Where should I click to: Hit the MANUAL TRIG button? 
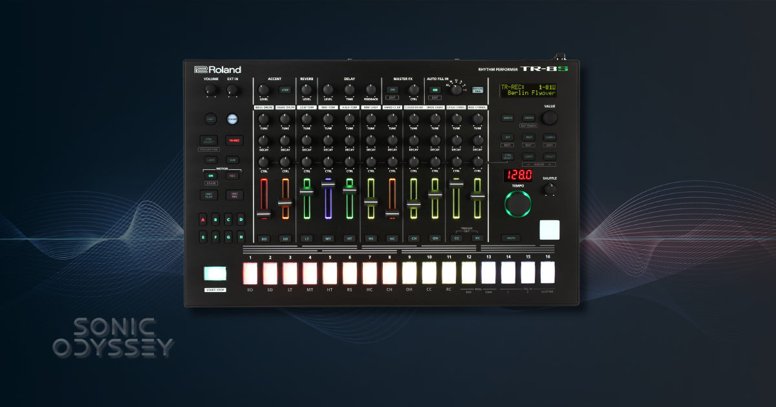coord(478,90)
